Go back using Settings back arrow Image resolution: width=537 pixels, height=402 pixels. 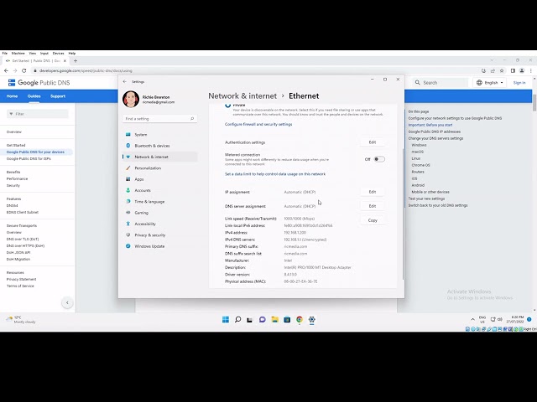click(x=125, y=82)
